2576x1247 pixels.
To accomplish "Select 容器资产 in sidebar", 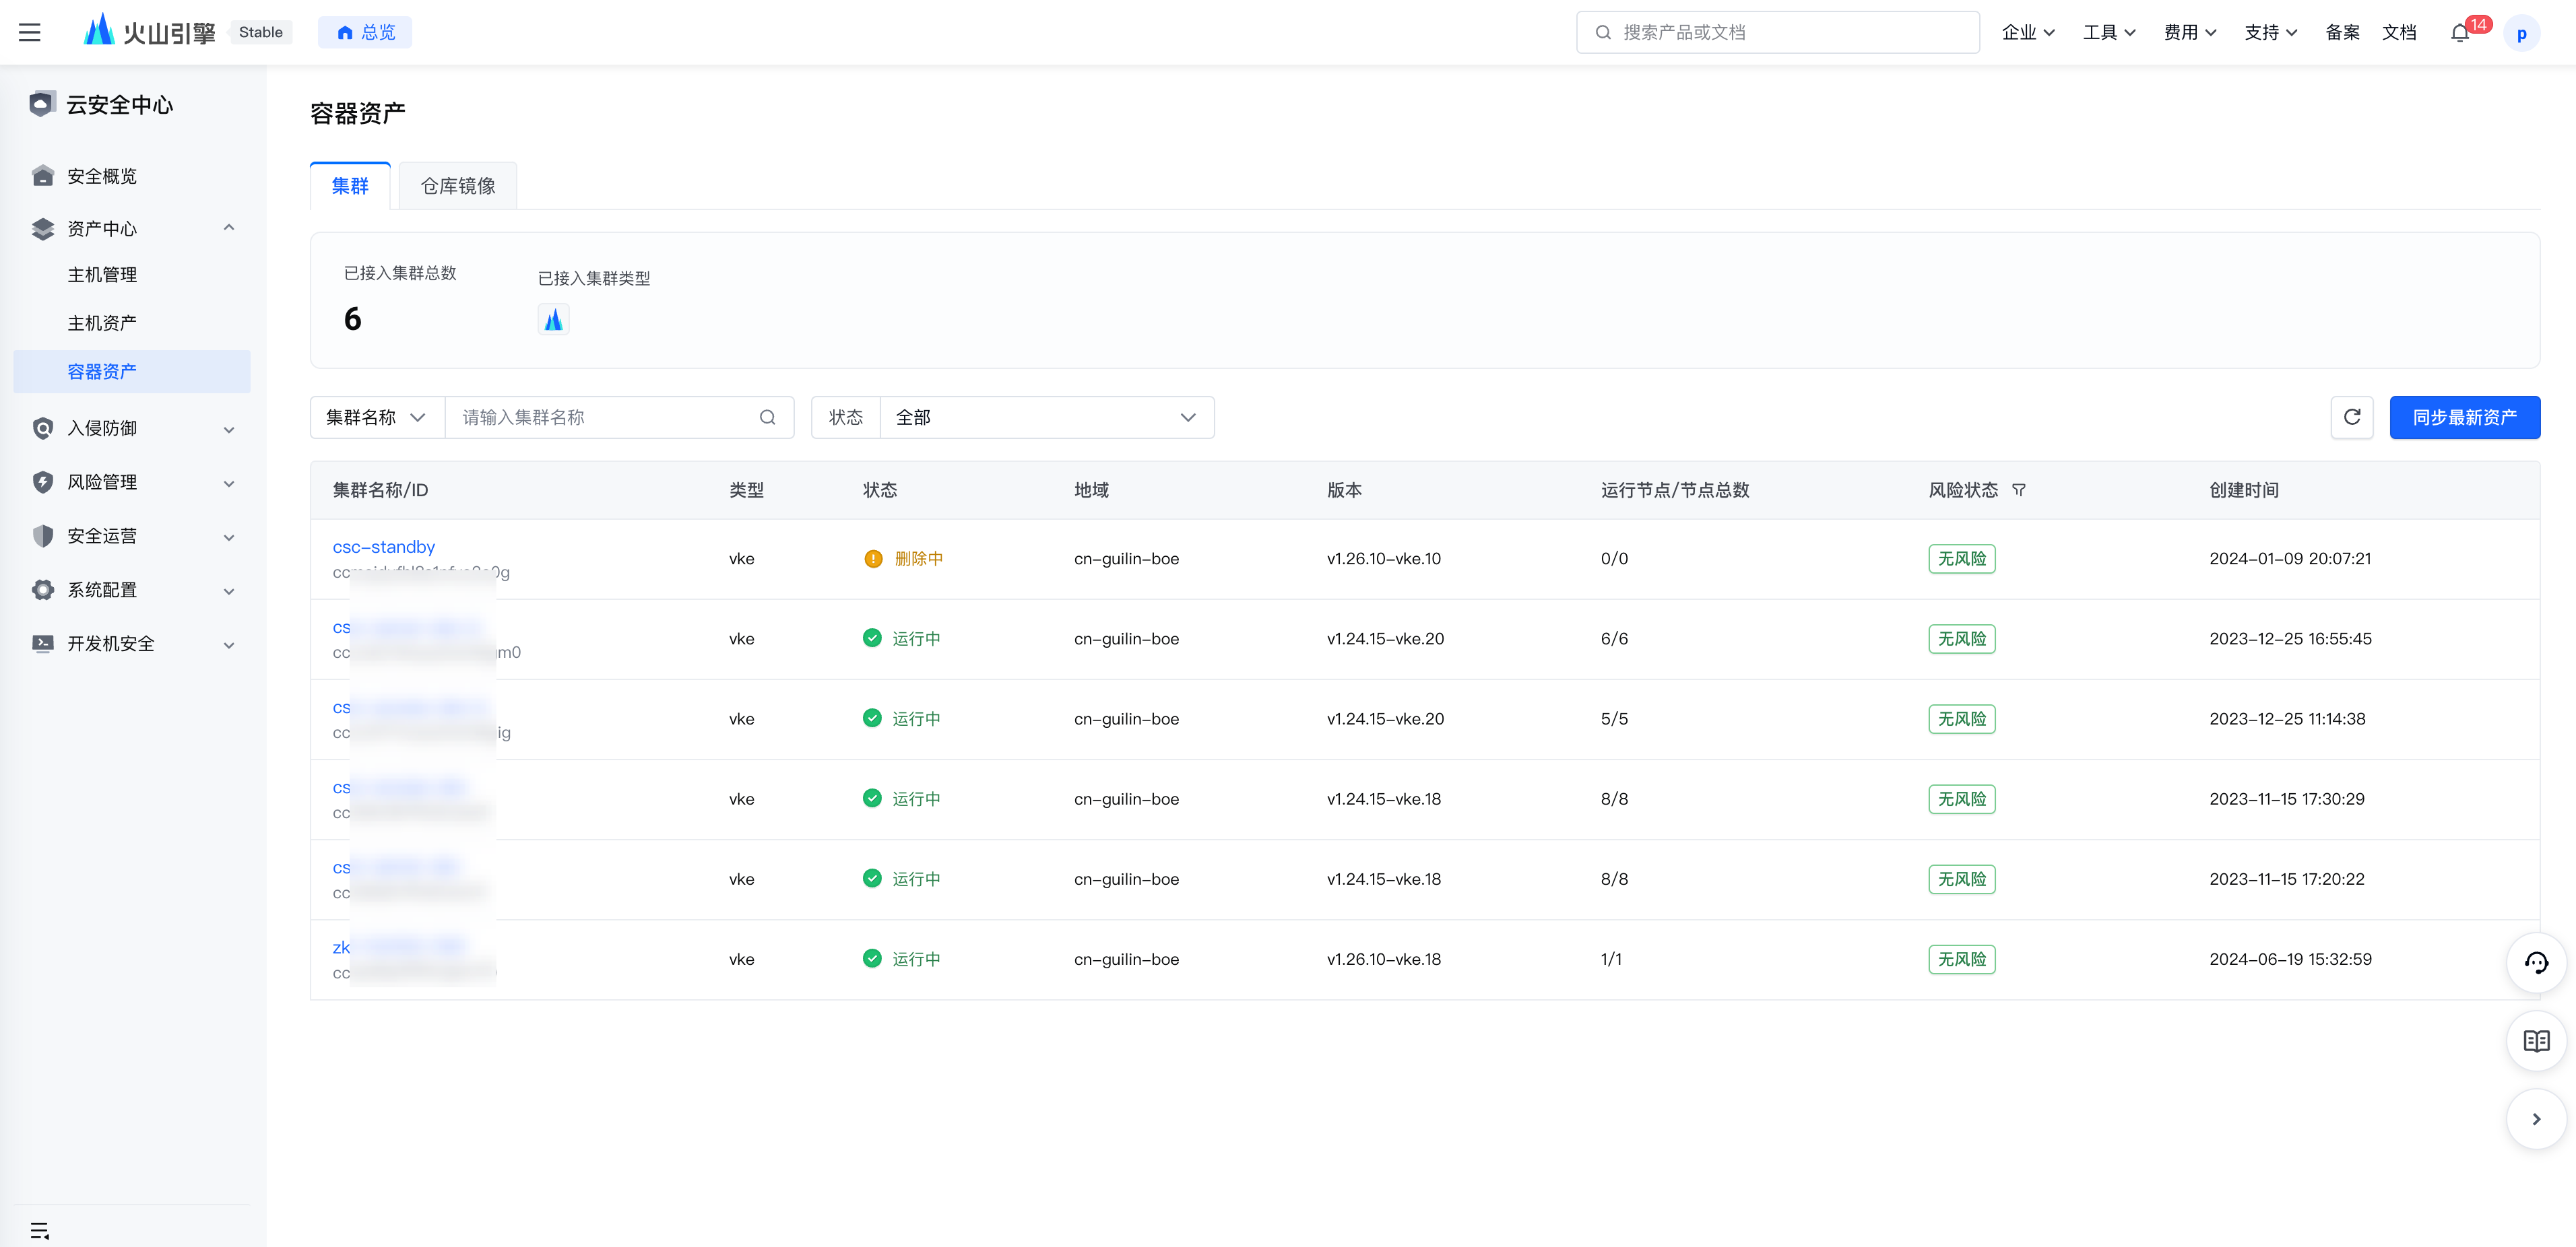I will tap(132, 372).
